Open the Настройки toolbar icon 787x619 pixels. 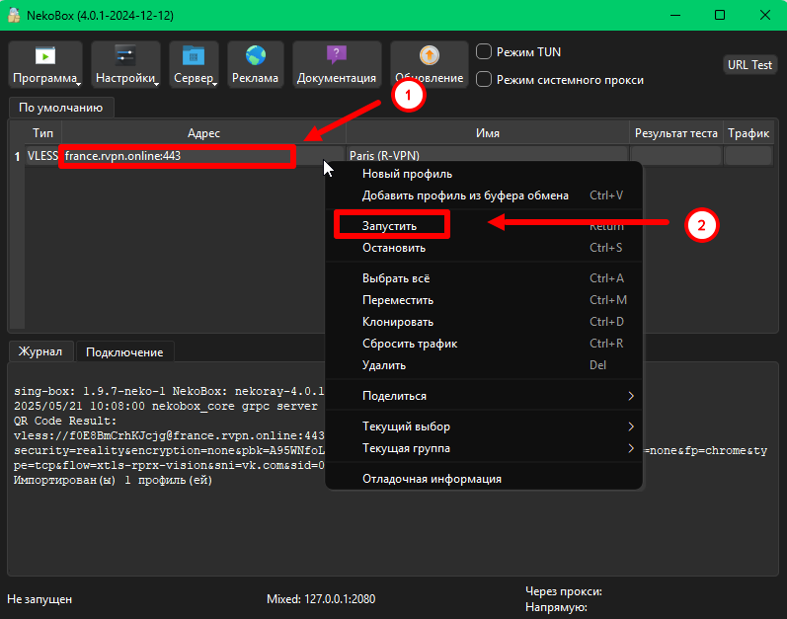tap(126, 57)
